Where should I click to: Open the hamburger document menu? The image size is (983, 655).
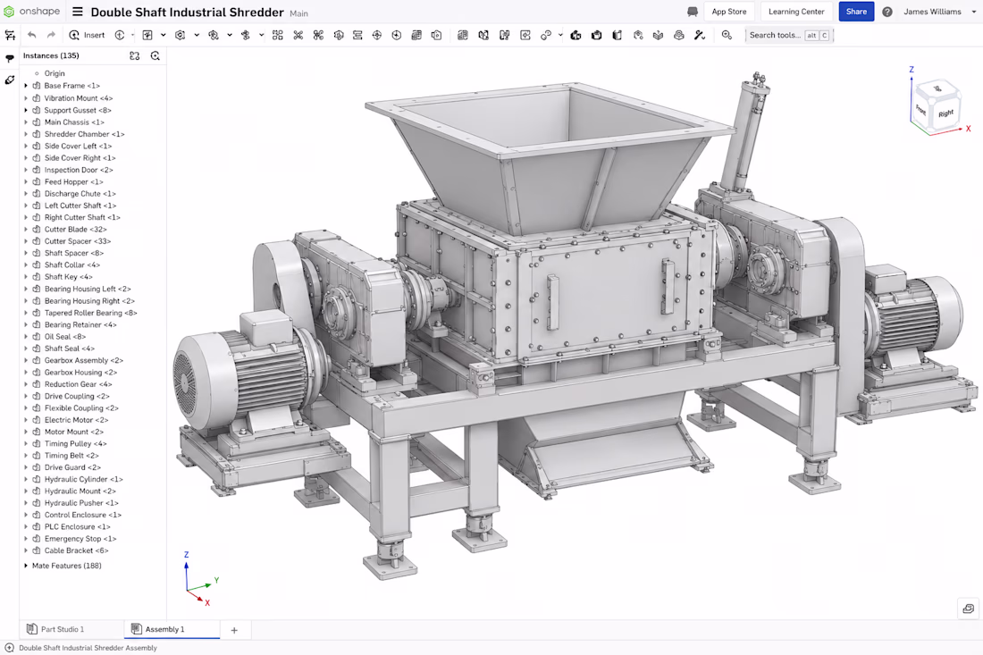77,12
